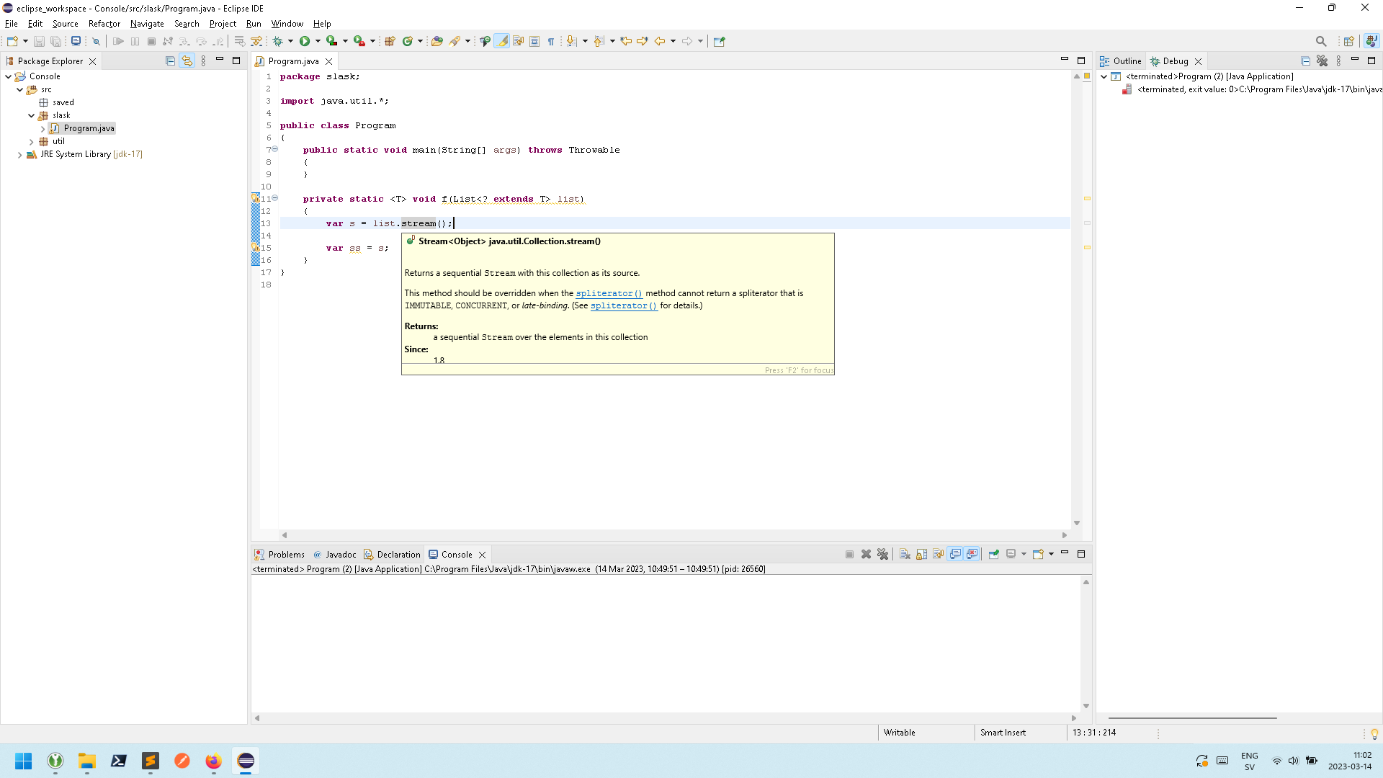This screenshot has width=1383, height=778.
Task: Open a new Java class with the wizard icon
Action: pos(408,41)
